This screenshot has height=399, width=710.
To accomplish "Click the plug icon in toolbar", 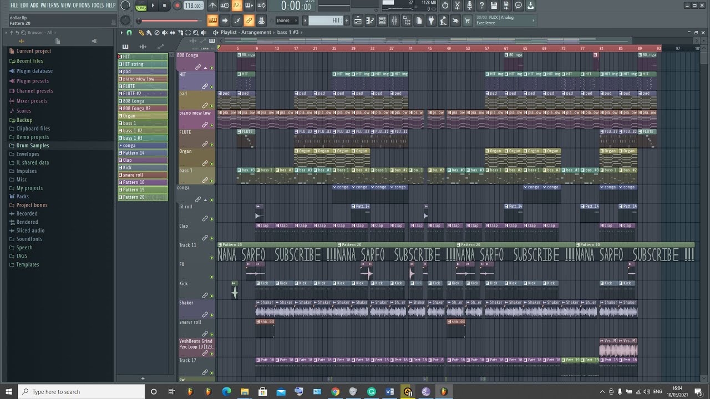I will coord(431,21).
